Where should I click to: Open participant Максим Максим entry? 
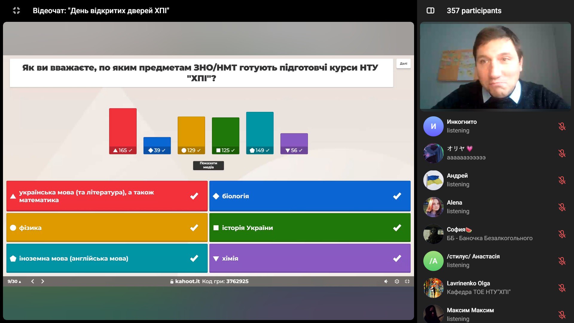click(x=495, y=313)
